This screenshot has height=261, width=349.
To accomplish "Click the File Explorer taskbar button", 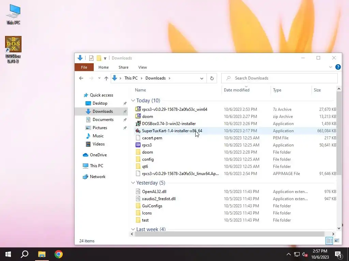I will point(42,254).
